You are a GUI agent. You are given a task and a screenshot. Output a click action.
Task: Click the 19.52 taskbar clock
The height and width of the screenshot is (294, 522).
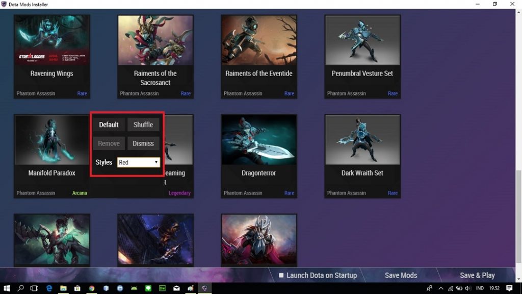click(494, 288)
